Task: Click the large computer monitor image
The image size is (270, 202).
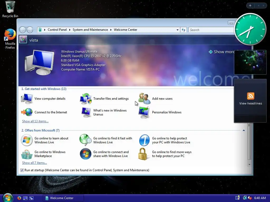Action: (40, 62)
